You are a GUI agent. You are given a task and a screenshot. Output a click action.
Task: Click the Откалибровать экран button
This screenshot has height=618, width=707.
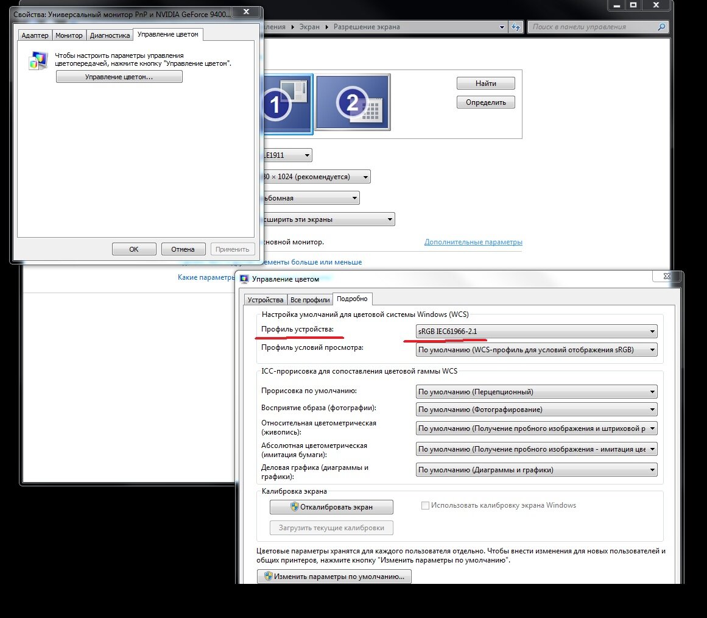pyautogui.click(x=331, y=507)
